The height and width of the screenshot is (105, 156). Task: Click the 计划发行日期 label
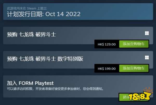tap(25, 14)
